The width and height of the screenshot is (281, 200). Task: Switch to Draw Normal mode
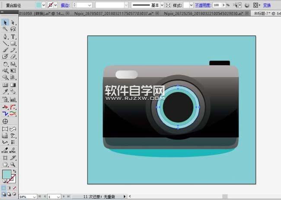pos(4,194)
